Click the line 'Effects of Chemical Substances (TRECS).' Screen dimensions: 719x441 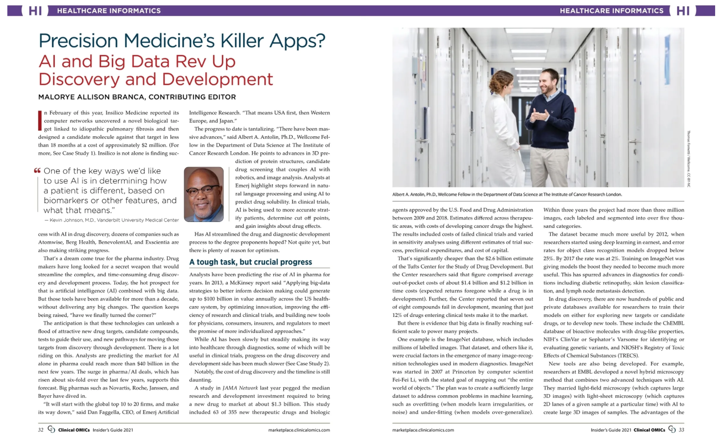591,356
